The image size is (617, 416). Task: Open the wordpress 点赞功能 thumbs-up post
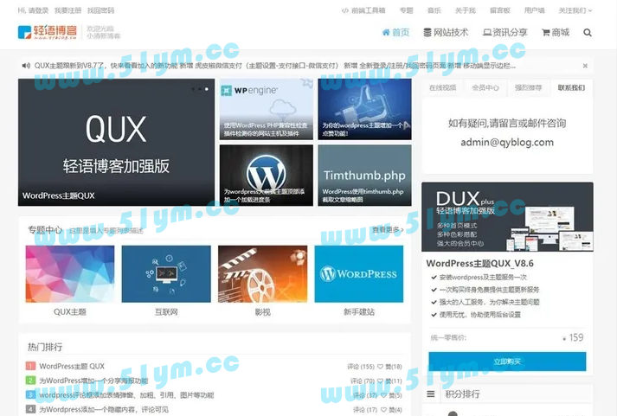[x=365, y=109]
